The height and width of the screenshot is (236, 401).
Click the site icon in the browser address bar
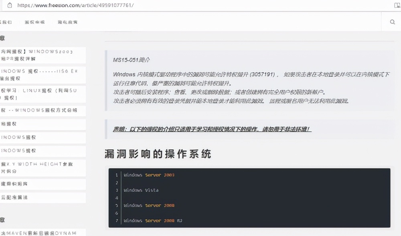(x=9, y=6)
